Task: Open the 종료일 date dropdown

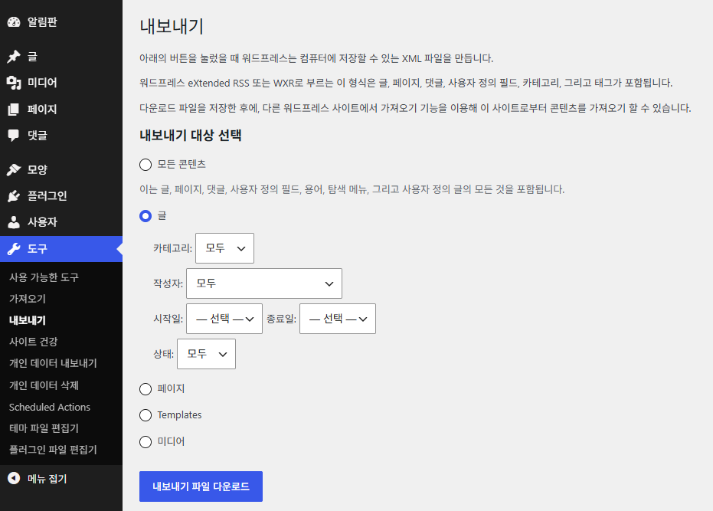Action: 338,319
